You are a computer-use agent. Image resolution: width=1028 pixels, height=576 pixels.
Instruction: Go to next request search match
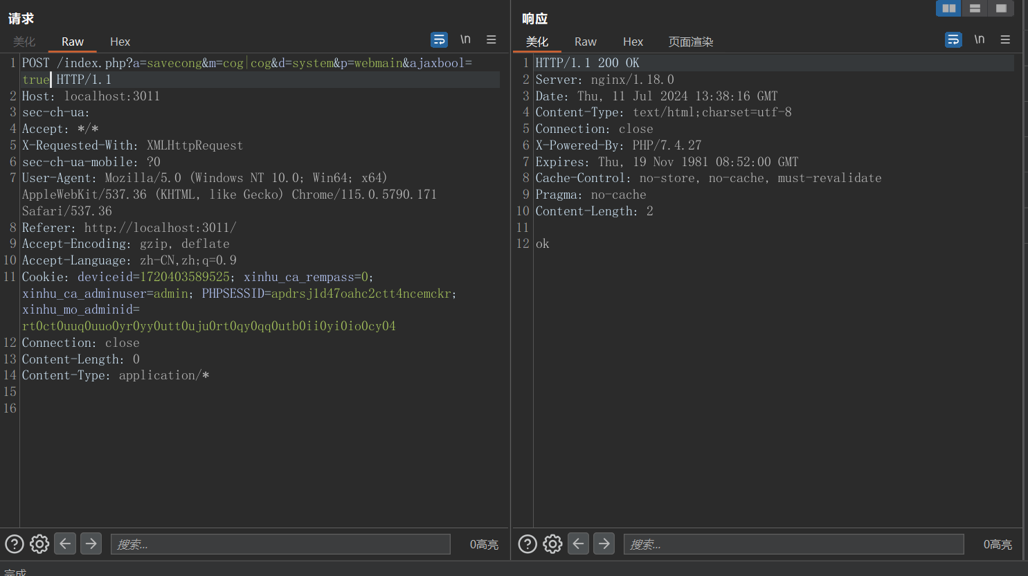(x=91, y=543)
